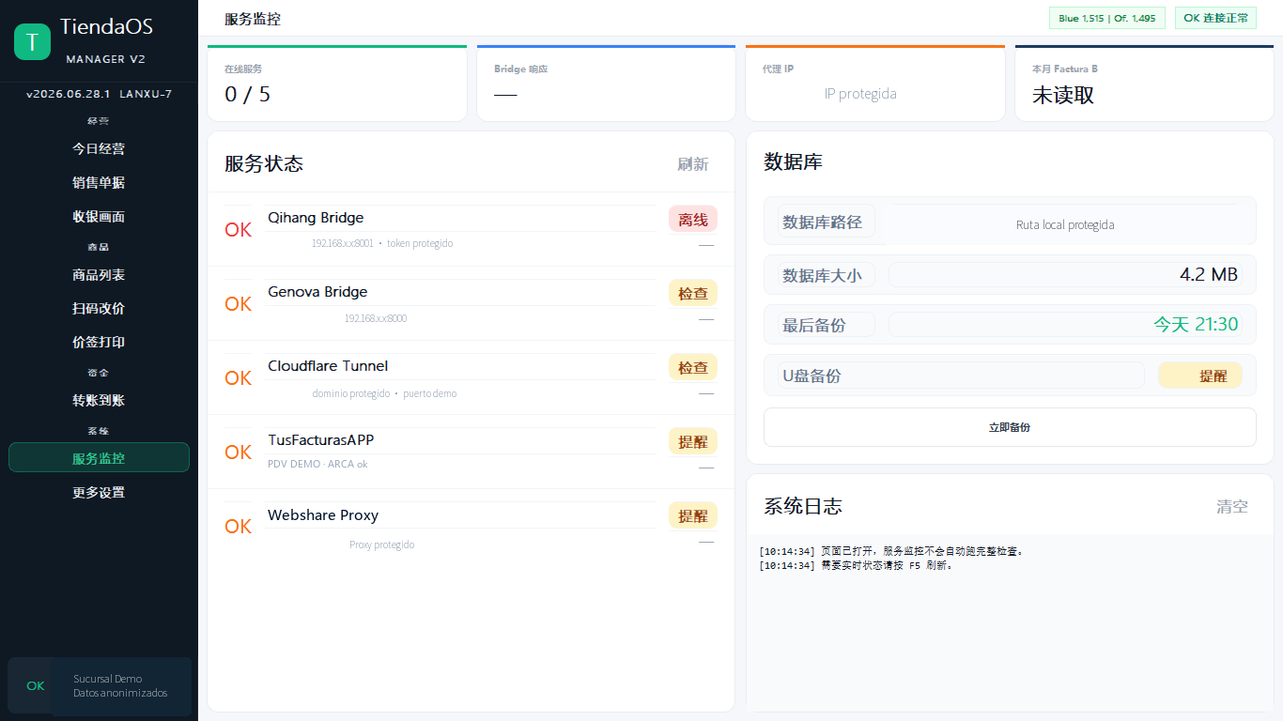Select the Qihang Bridge service name

316,218
